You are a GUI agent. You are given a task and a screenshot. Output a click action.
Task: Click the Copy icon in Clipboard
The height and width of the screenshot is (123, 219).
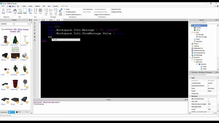click(7, 12)
